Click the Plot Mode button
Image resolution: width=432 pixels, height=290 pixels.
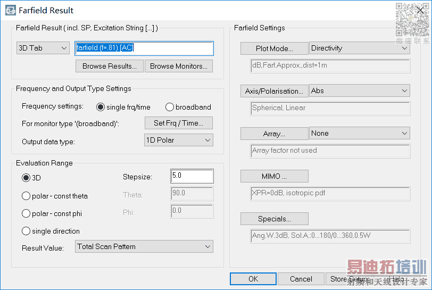click(274, 48)
